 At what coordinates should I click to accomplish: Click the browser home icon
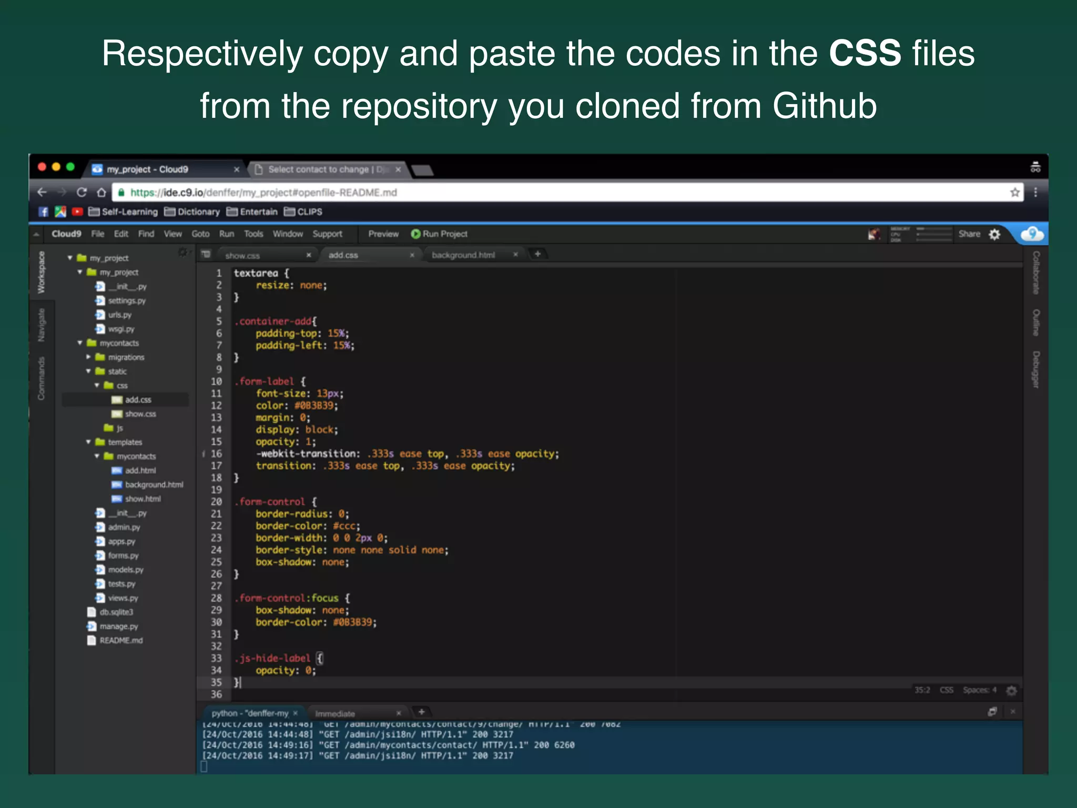[101, 193]
